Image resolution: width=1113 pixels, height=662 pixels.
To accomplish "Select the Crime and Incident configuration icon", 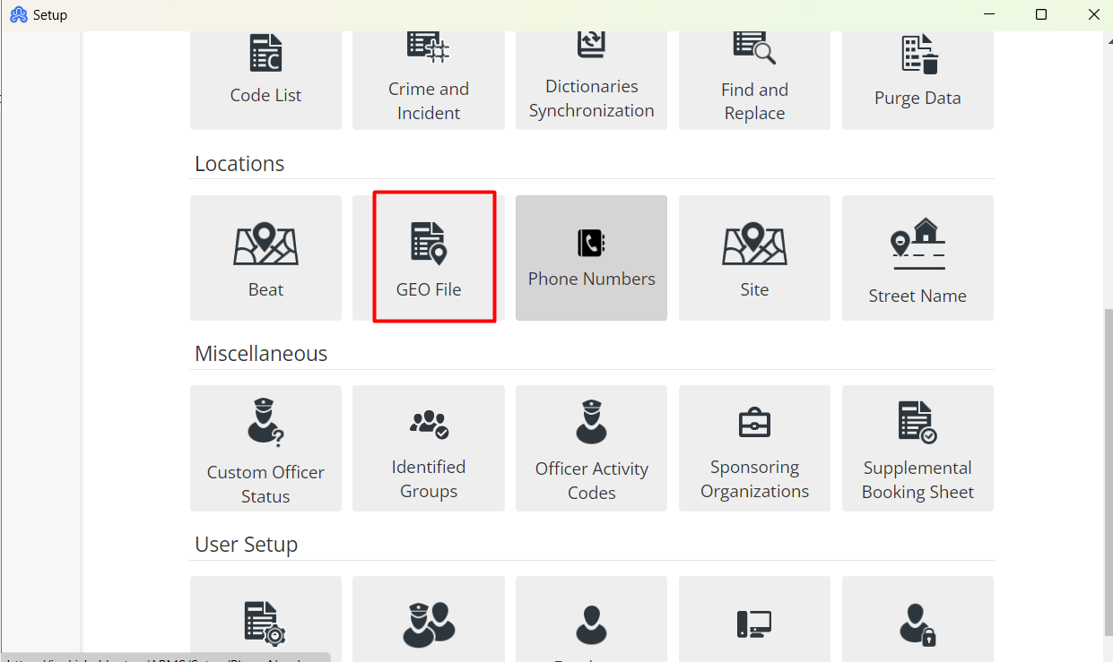I will pos(428,72).
